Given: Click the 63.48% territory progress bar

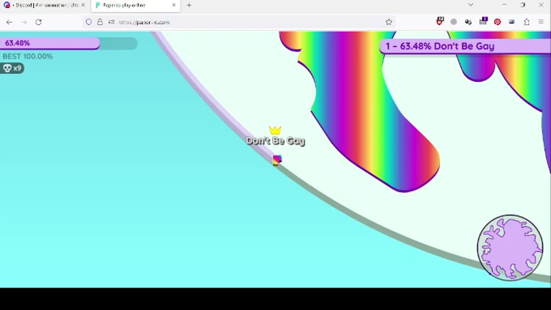Looking at the screenshot, I should tap(52, 43).
